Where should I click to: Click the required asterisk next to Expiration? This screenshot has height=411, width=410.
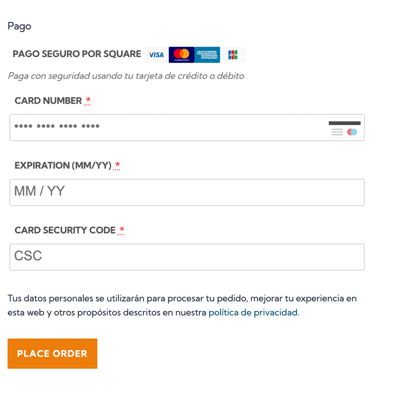pyautogui.click(x=118, y=165)
